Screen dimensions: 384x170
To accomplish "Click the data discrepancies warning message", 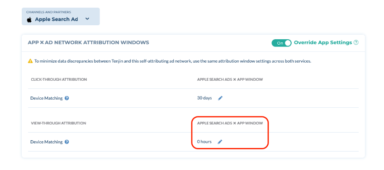I will pyautogui.click(x=173, y=61).
